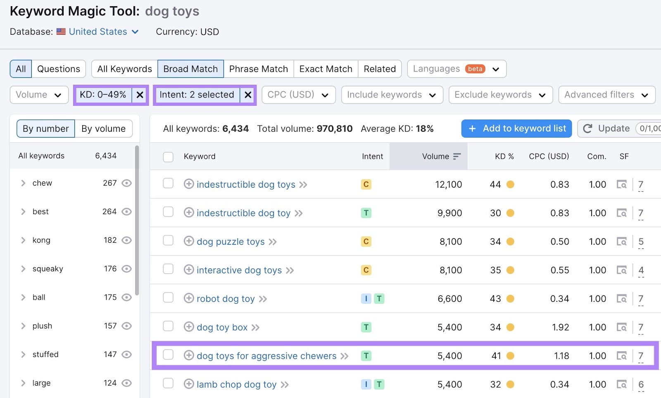Click the plus icon beside "indestructible dog toys"
Screen dimensions: 661x398
[189, 185]
